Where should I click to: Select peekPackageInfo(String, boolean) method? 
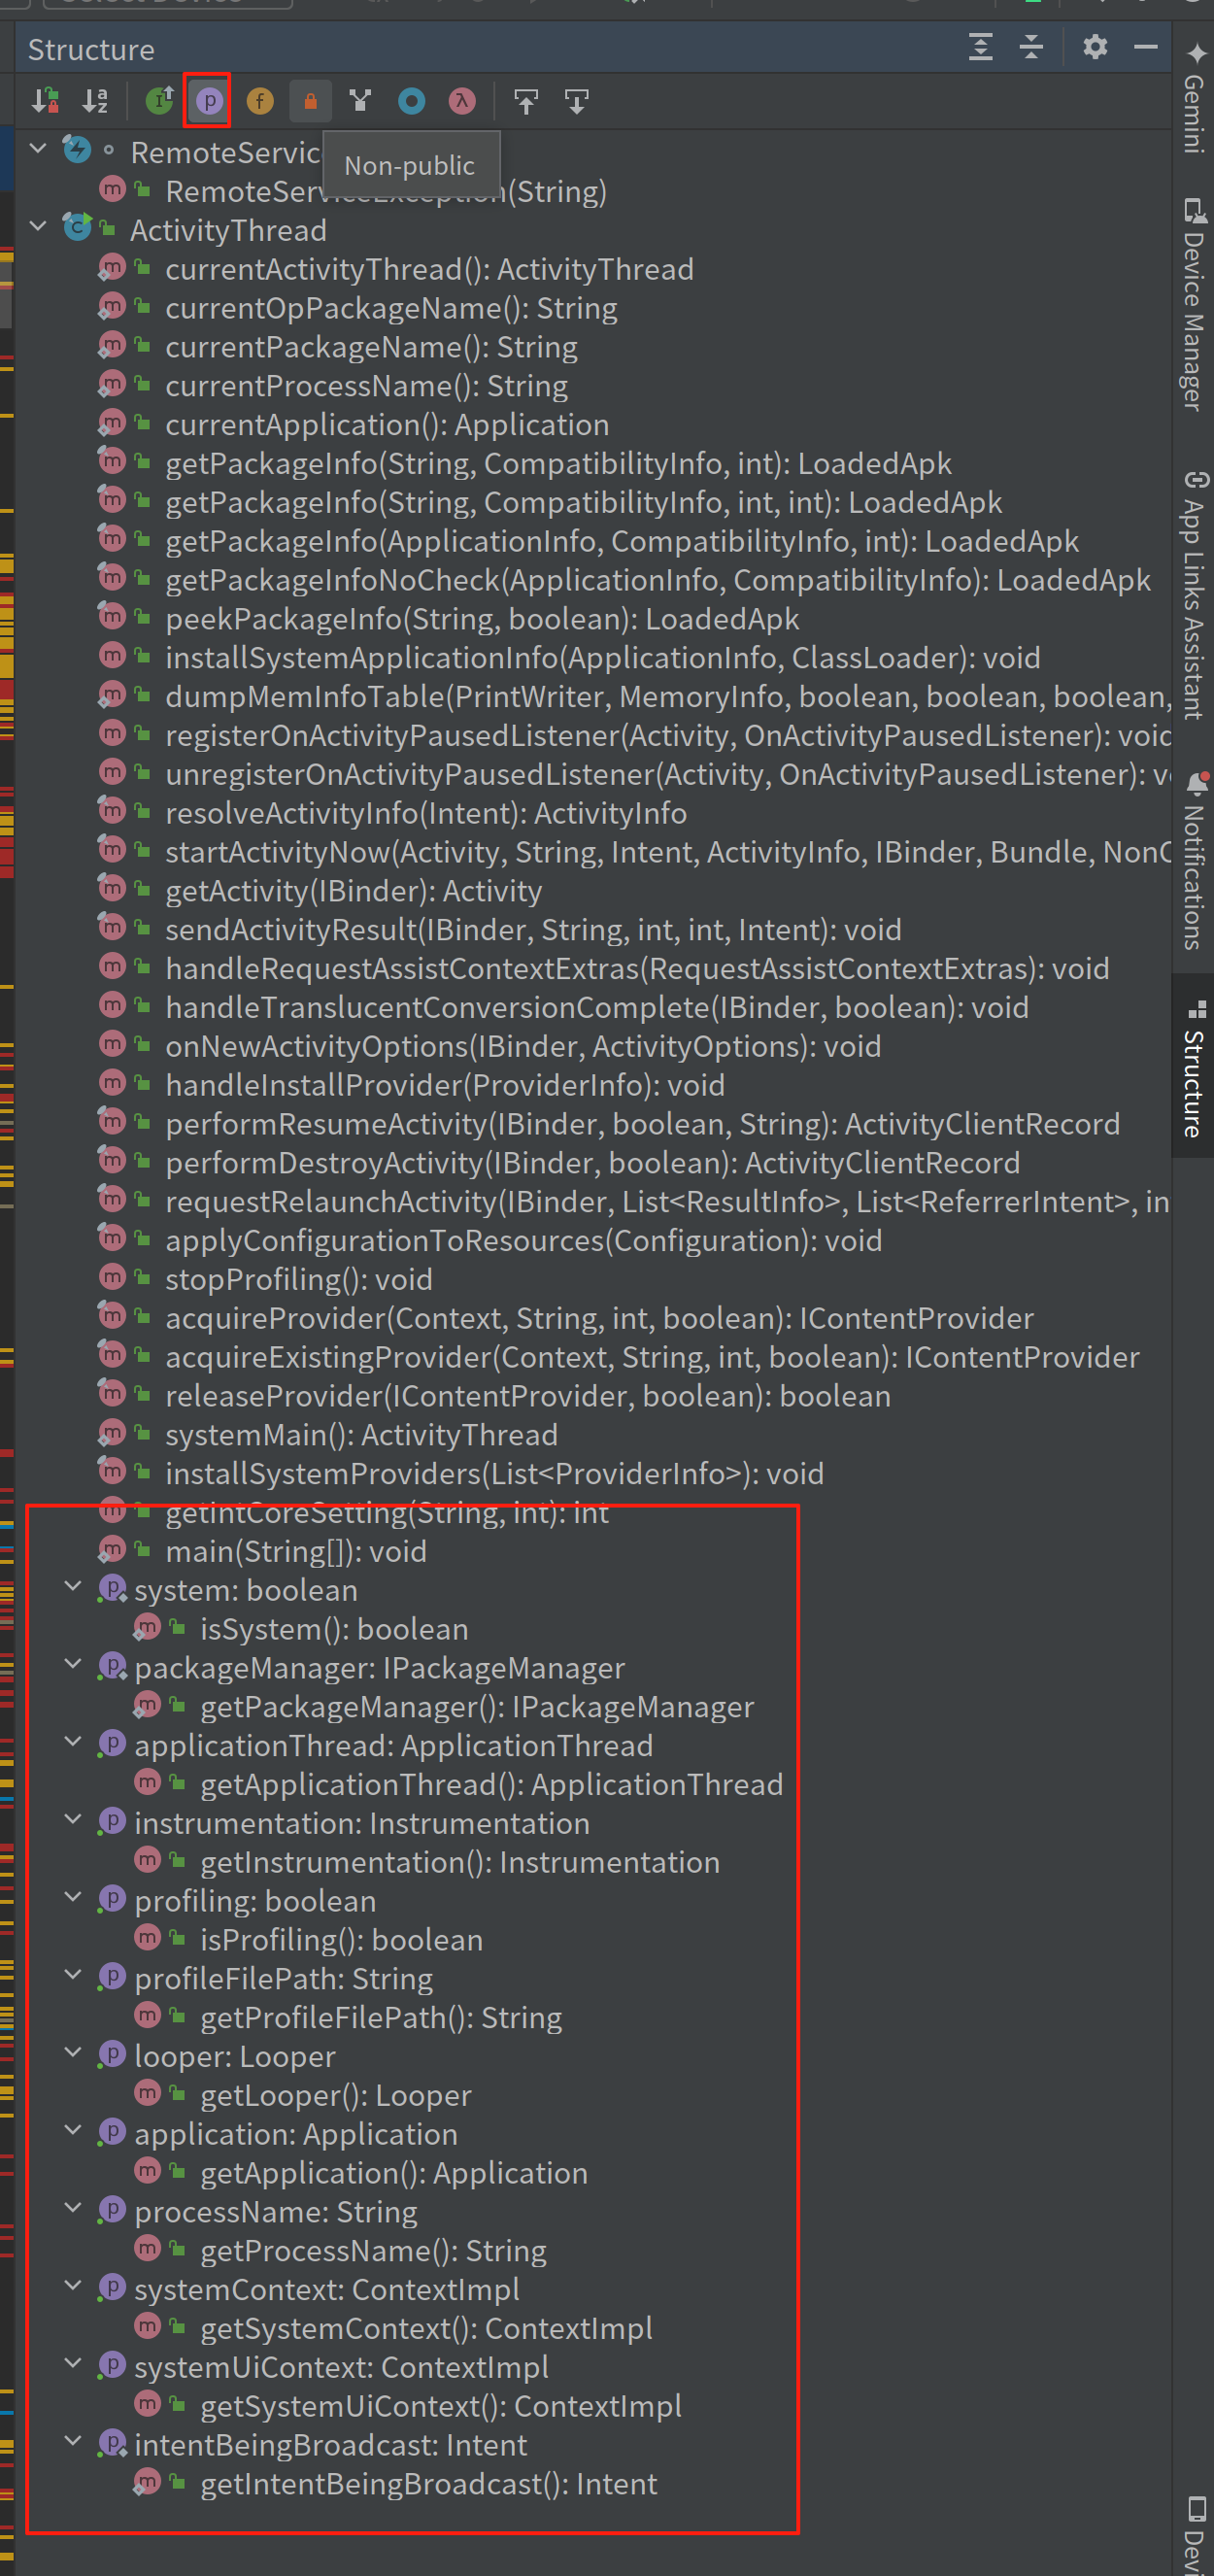(482, 619)
